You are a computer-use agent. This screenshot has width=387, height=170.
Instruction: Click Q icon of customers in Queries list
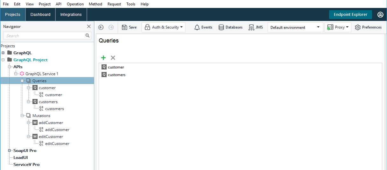pyautogui.click(x=104, y=75)
